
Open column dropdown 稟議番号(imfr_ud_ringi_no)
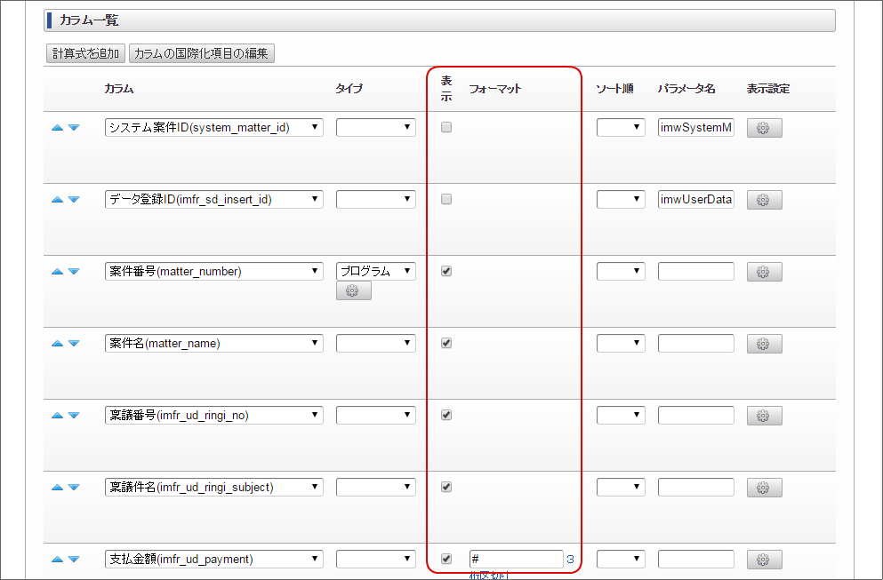(214, 415)
